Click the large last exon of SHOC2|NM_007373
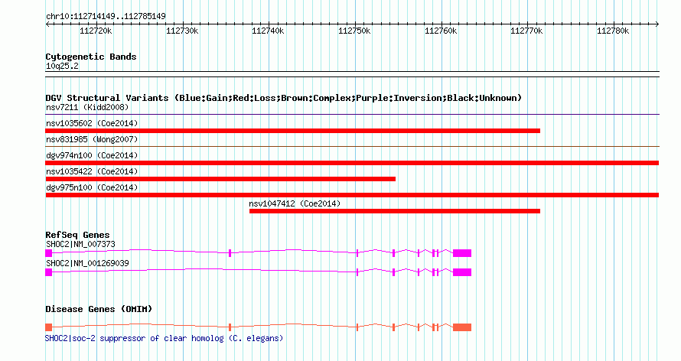 462,253
